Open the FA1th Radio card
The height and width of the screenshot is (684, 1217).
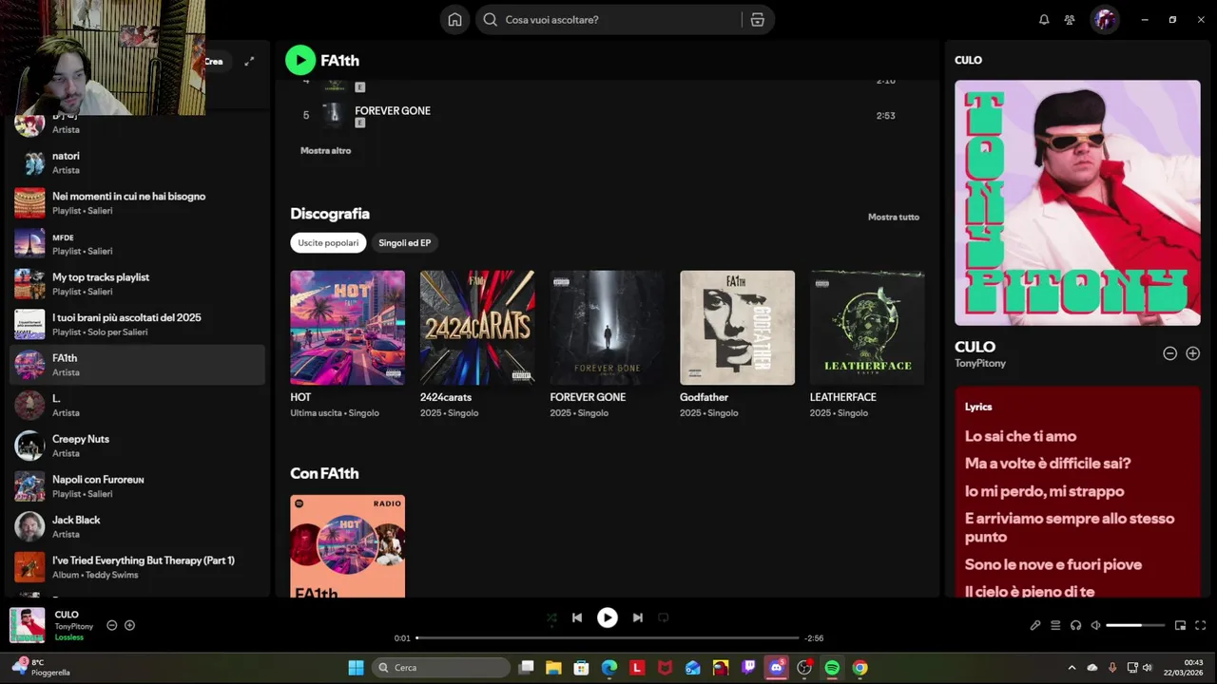pos(347,546)
